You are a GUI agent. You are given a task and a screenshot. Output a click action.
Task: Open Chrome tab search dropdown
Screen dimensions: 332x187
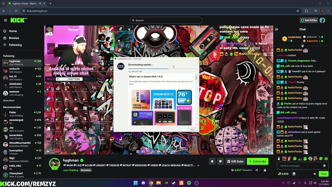[x=3, y=4]
